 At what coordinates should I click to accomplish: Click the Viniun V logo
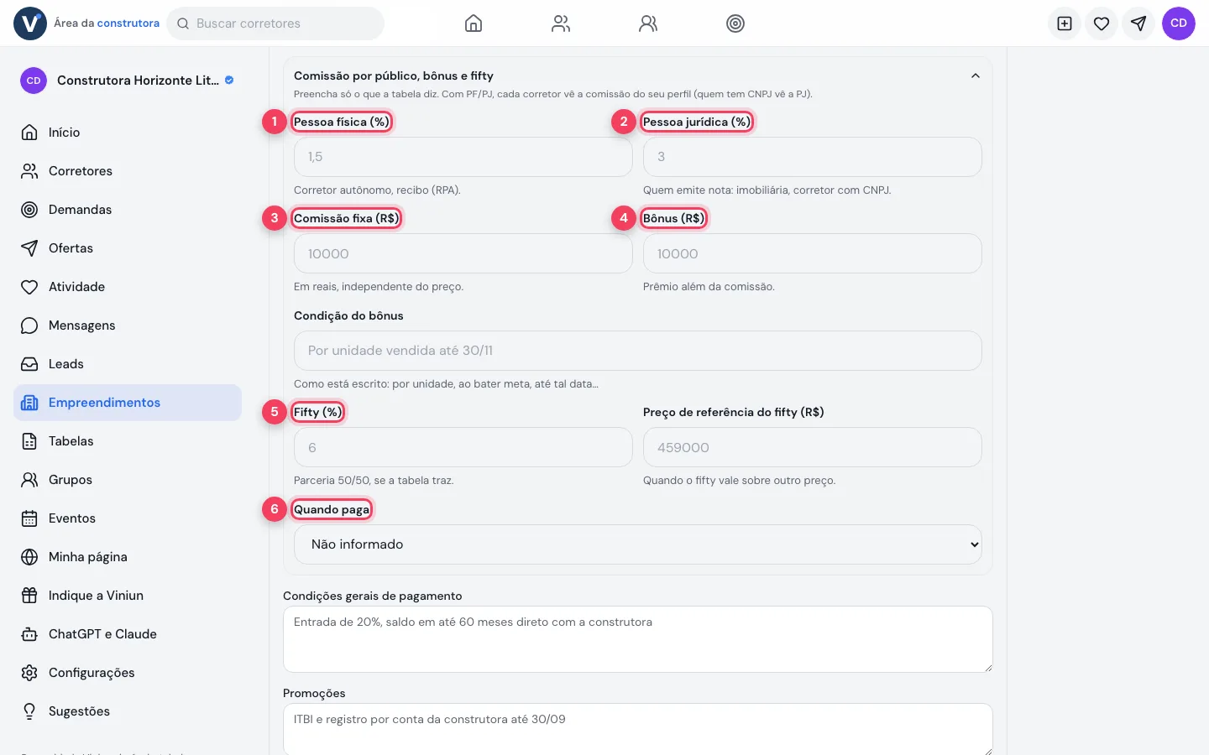click(30, 23)
